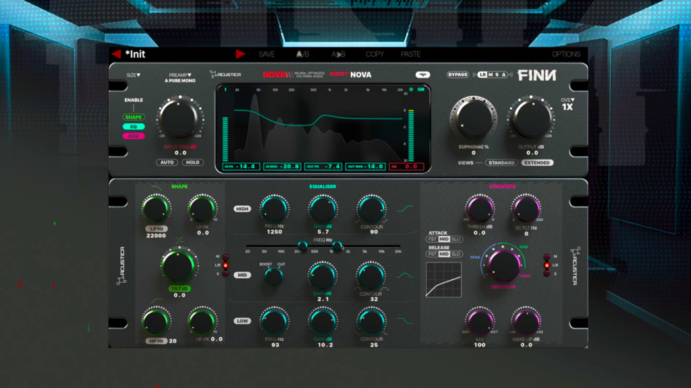Toggle the EQ enable button

[134, 127]
